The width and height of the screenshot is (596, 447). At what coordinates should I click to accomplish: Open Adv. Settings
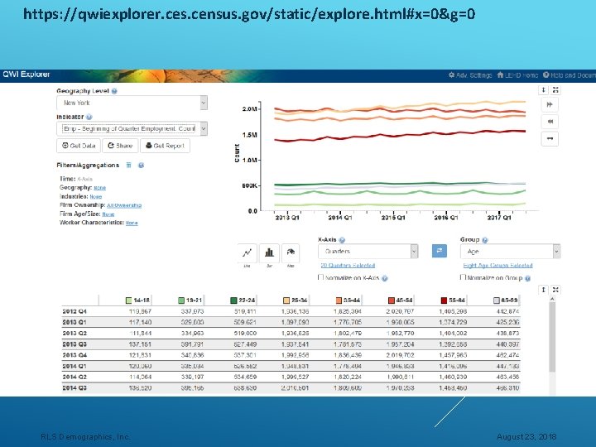[x=470, y=75]
